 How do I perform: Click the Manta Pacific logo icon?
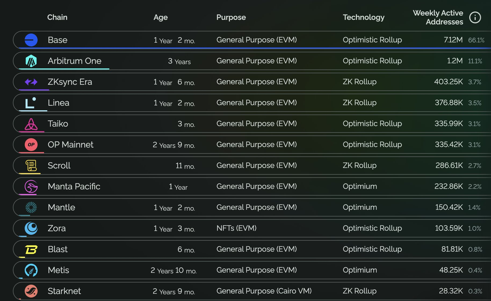point(31,186)
